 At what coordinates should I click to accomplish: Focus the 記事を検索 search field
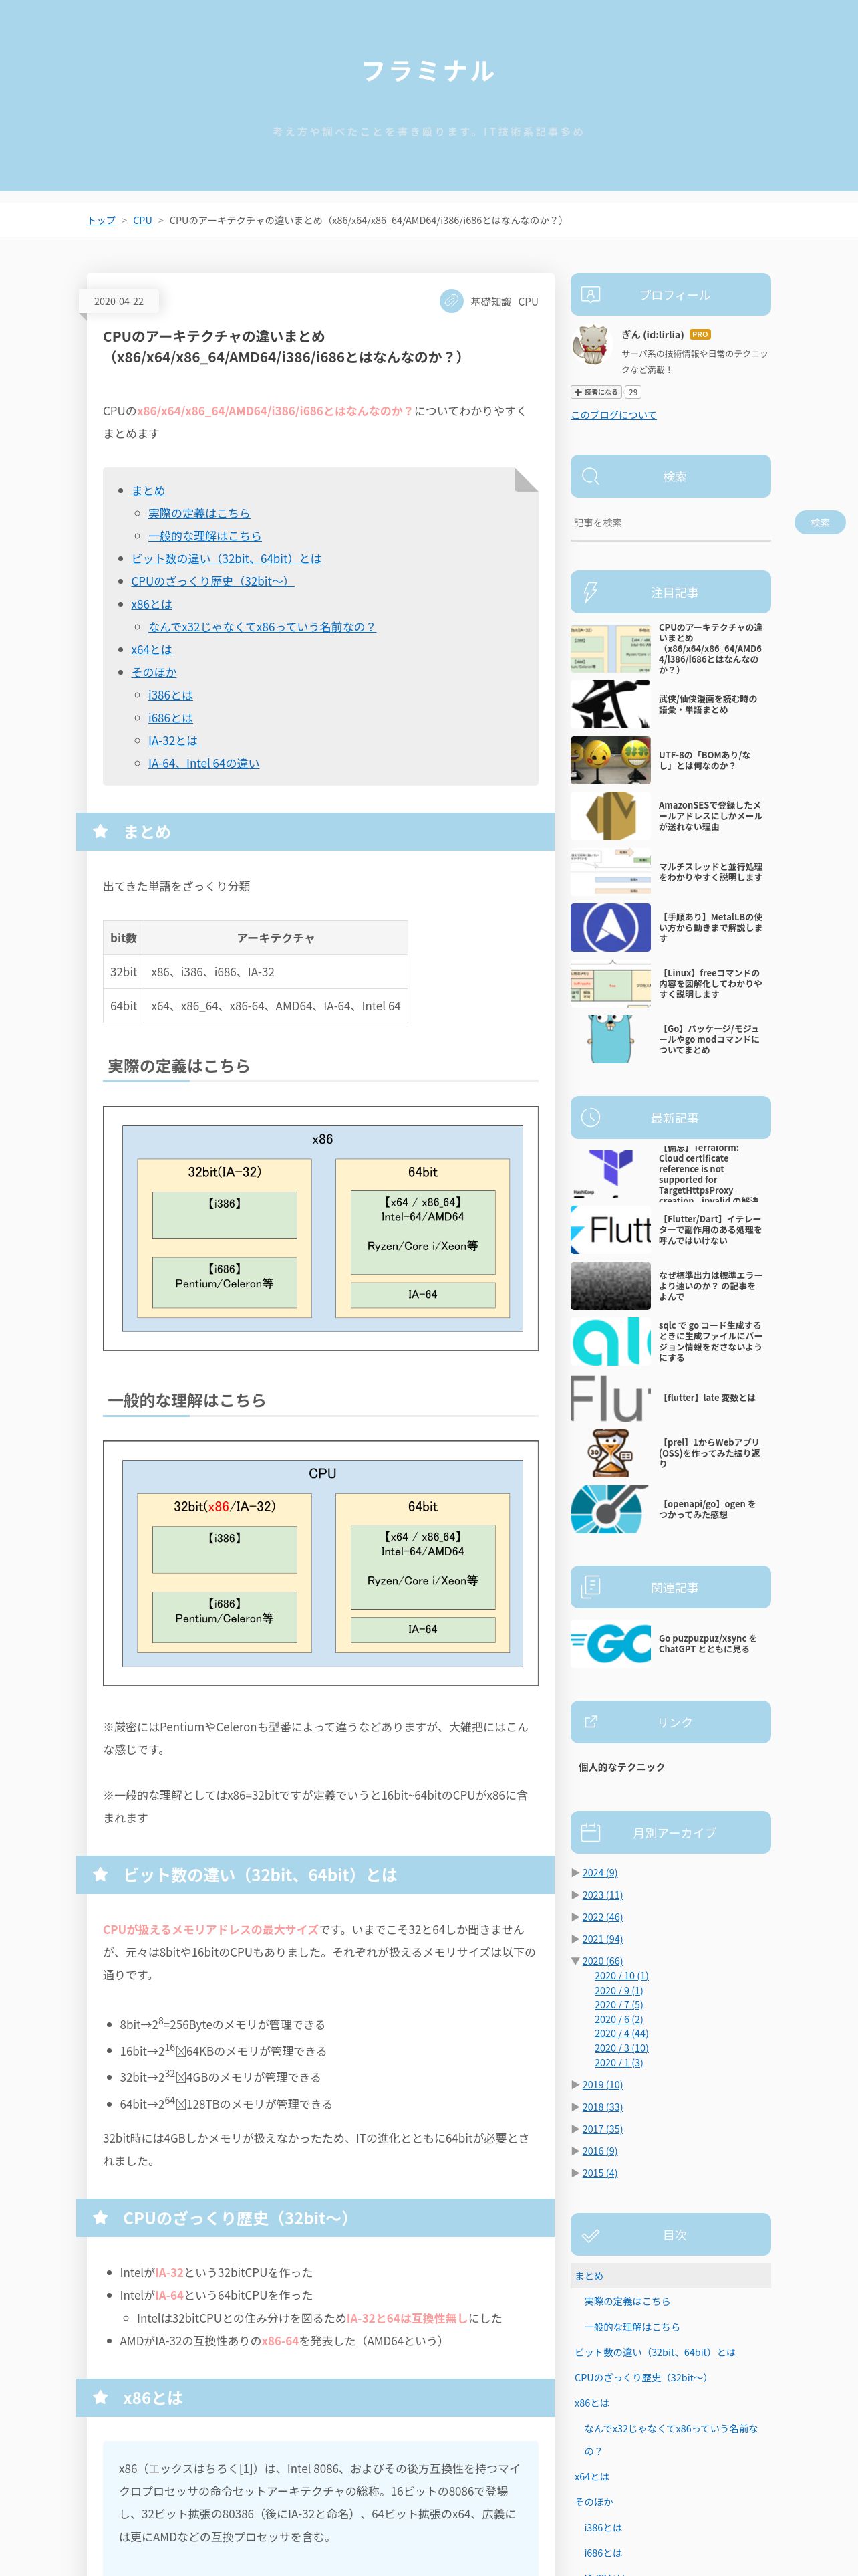(x=670, y=523)
